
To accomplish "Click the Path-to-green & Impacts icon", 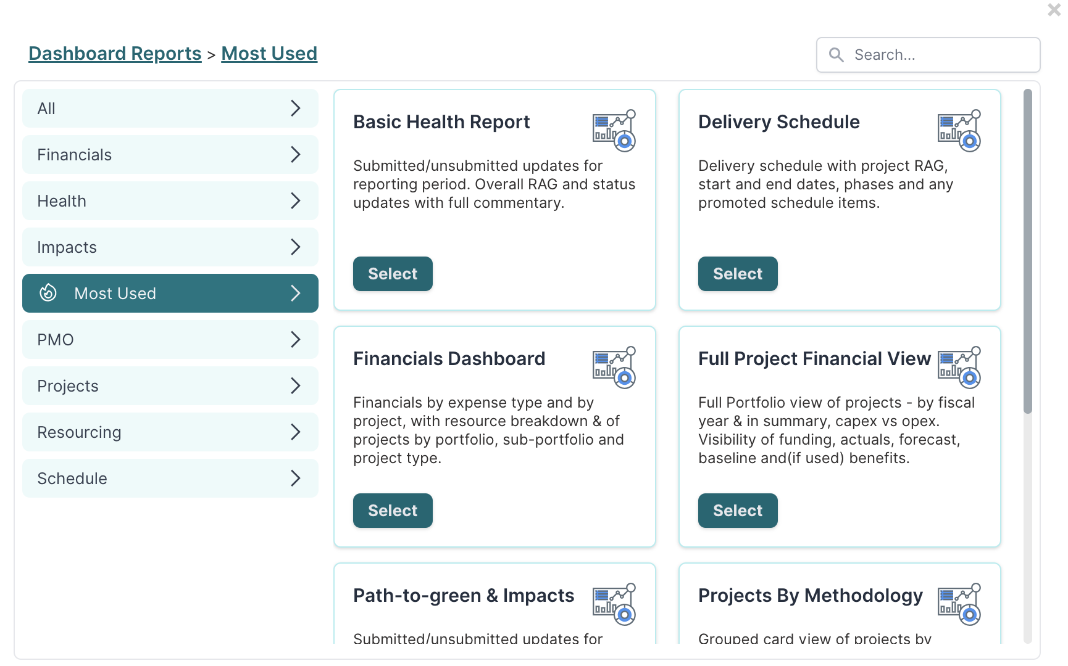I will (614, 604).
